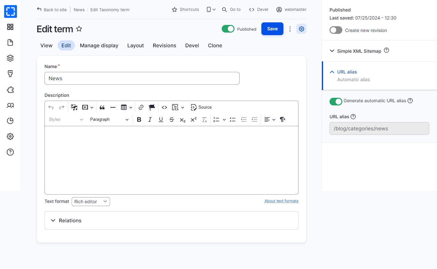Toggle the Published switch off

pyautogui.click(x=228, y=29)
